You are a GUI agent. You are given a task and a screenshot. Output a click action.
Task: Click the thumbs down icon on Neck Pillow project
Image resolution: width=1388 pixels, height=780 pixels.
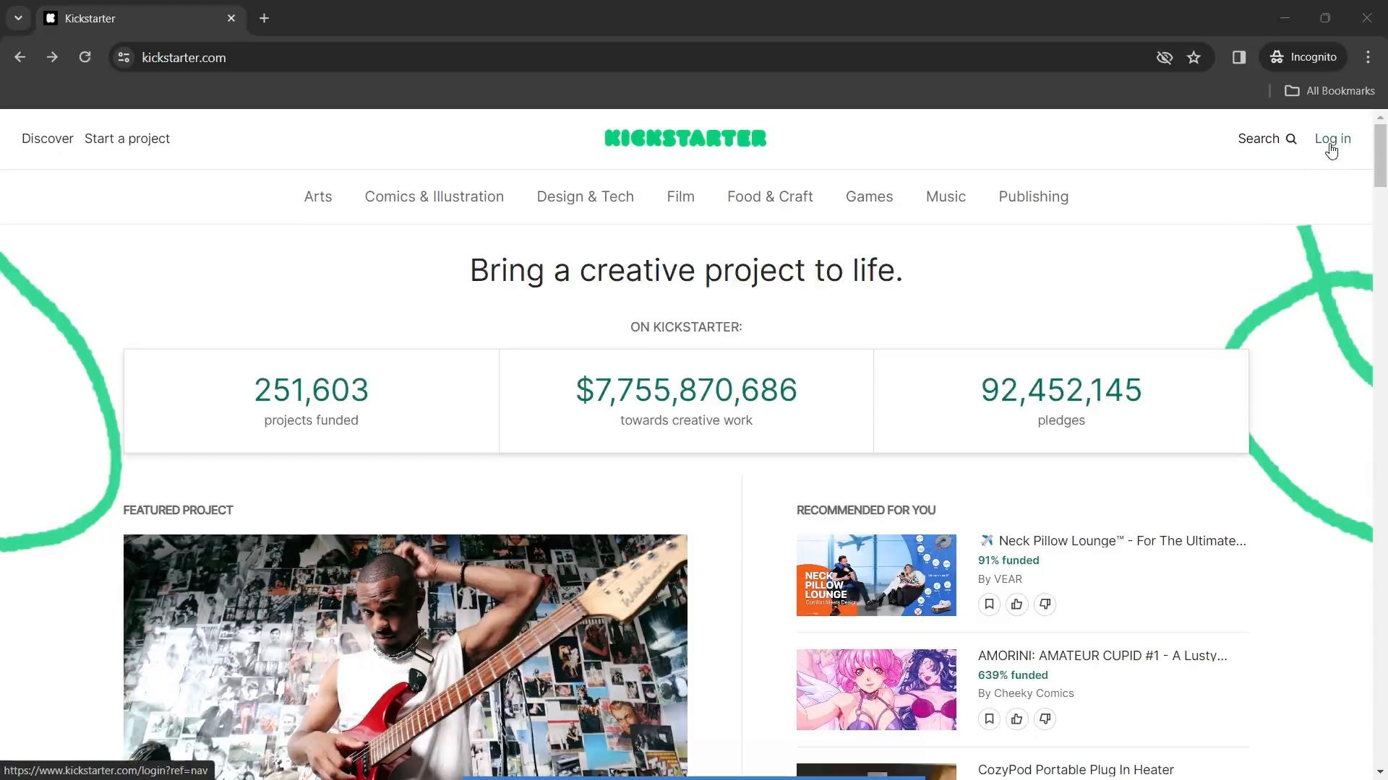1046,603
